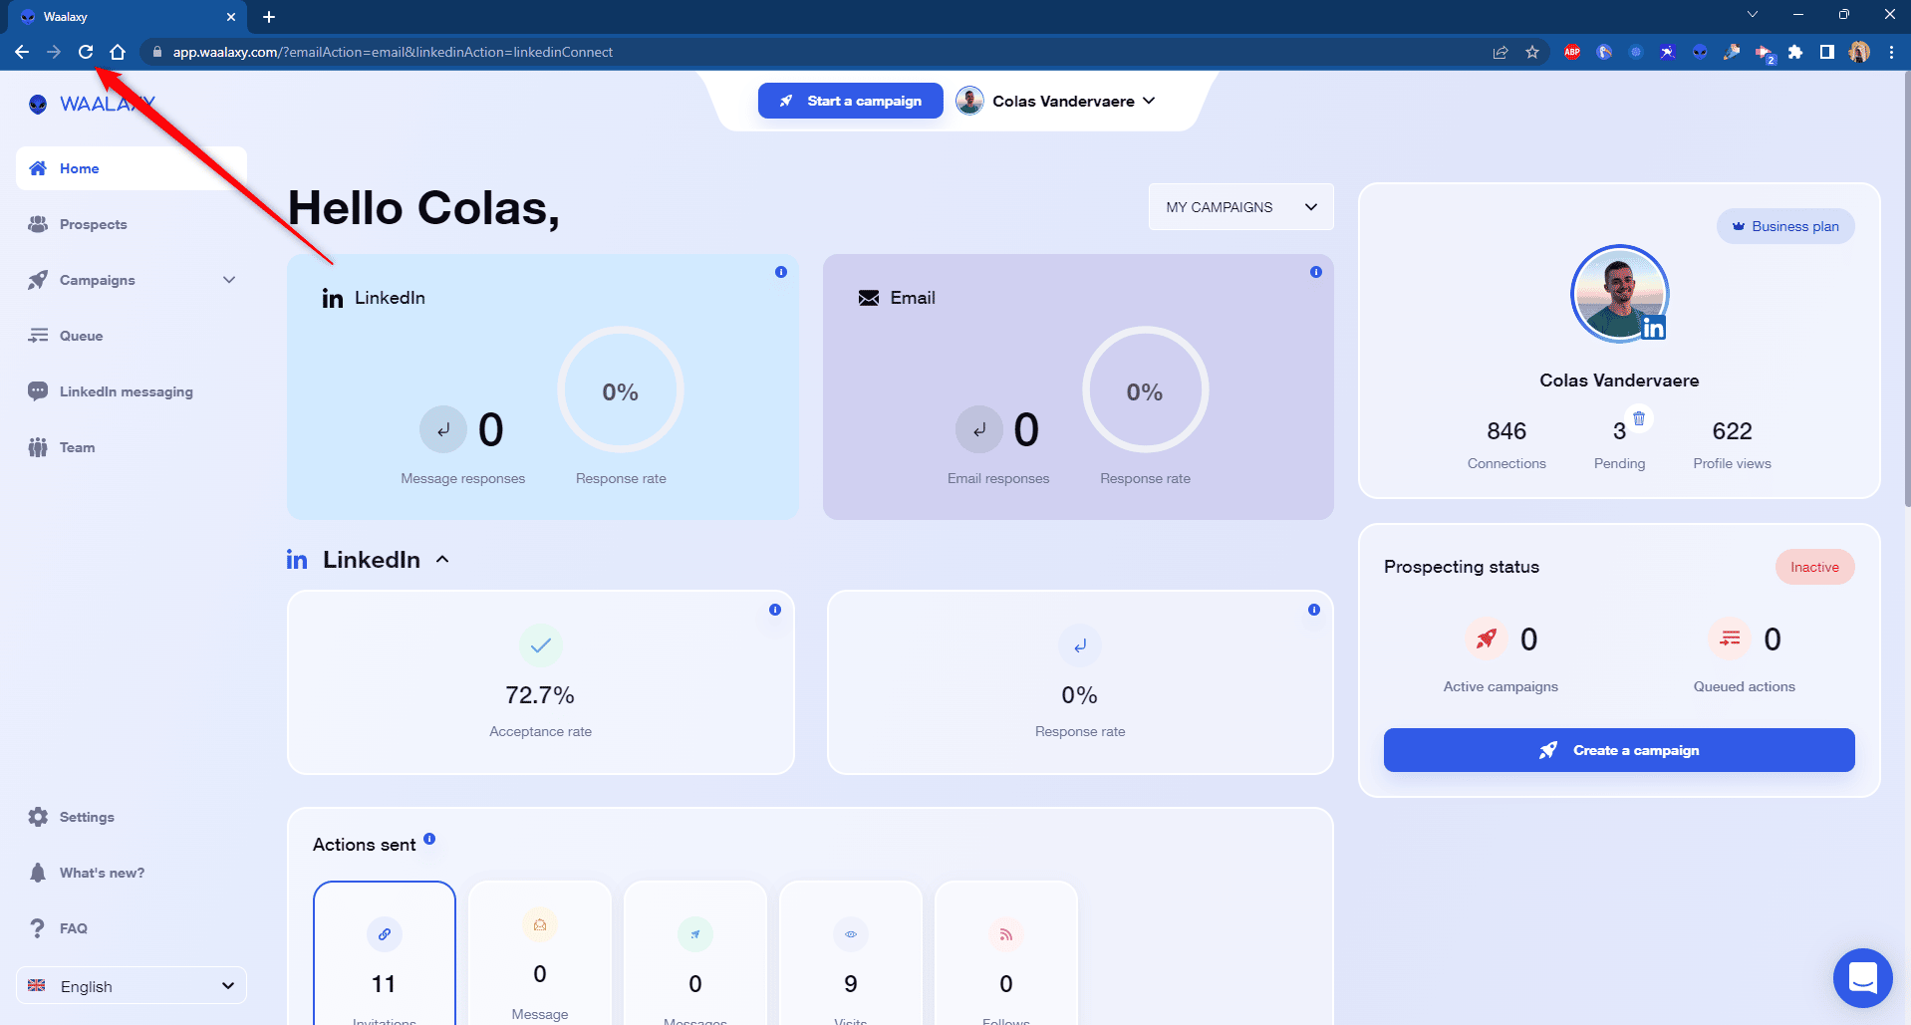Open the browser home page icon
The image size is (1911, 1025).
click(x=118, y=52)
